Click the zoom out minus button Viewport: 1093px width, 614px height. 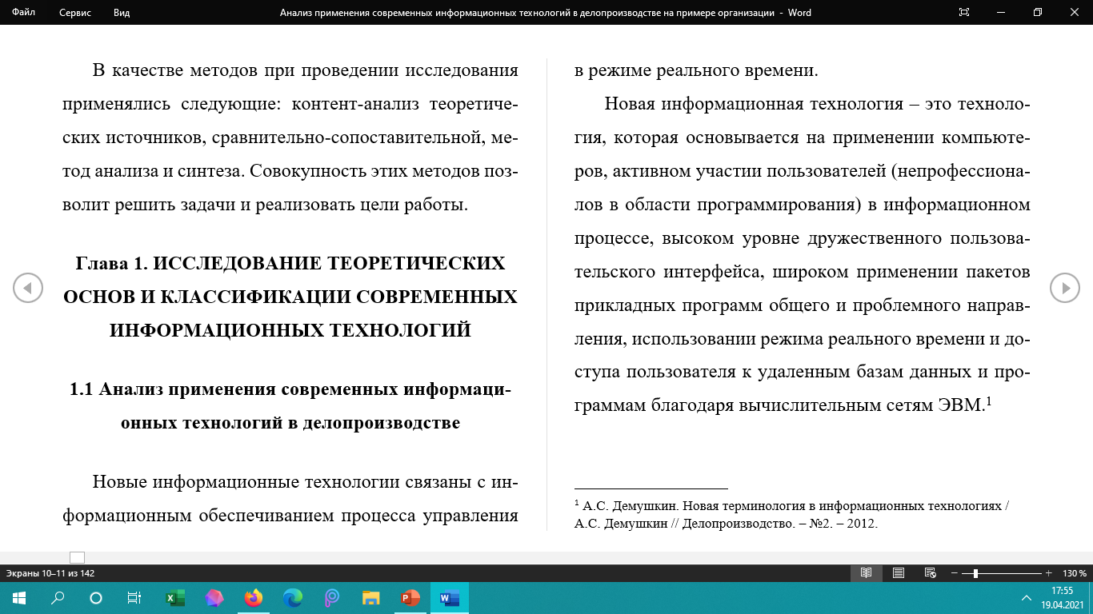[x=954, y=573]
